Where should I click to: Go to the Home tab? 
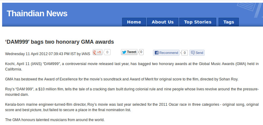134,22
